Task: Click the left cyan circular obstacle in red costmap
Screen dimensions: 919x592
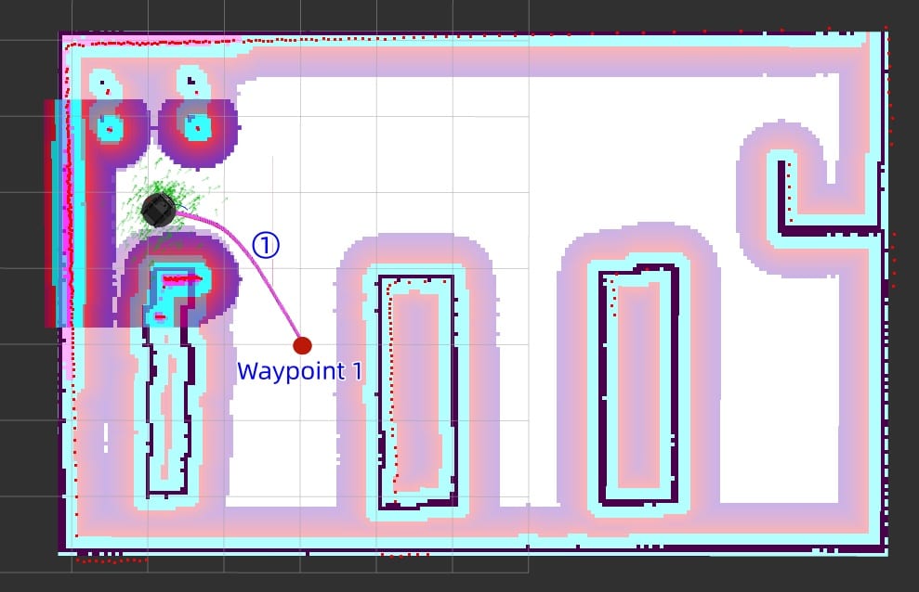Action: point(109,126)
